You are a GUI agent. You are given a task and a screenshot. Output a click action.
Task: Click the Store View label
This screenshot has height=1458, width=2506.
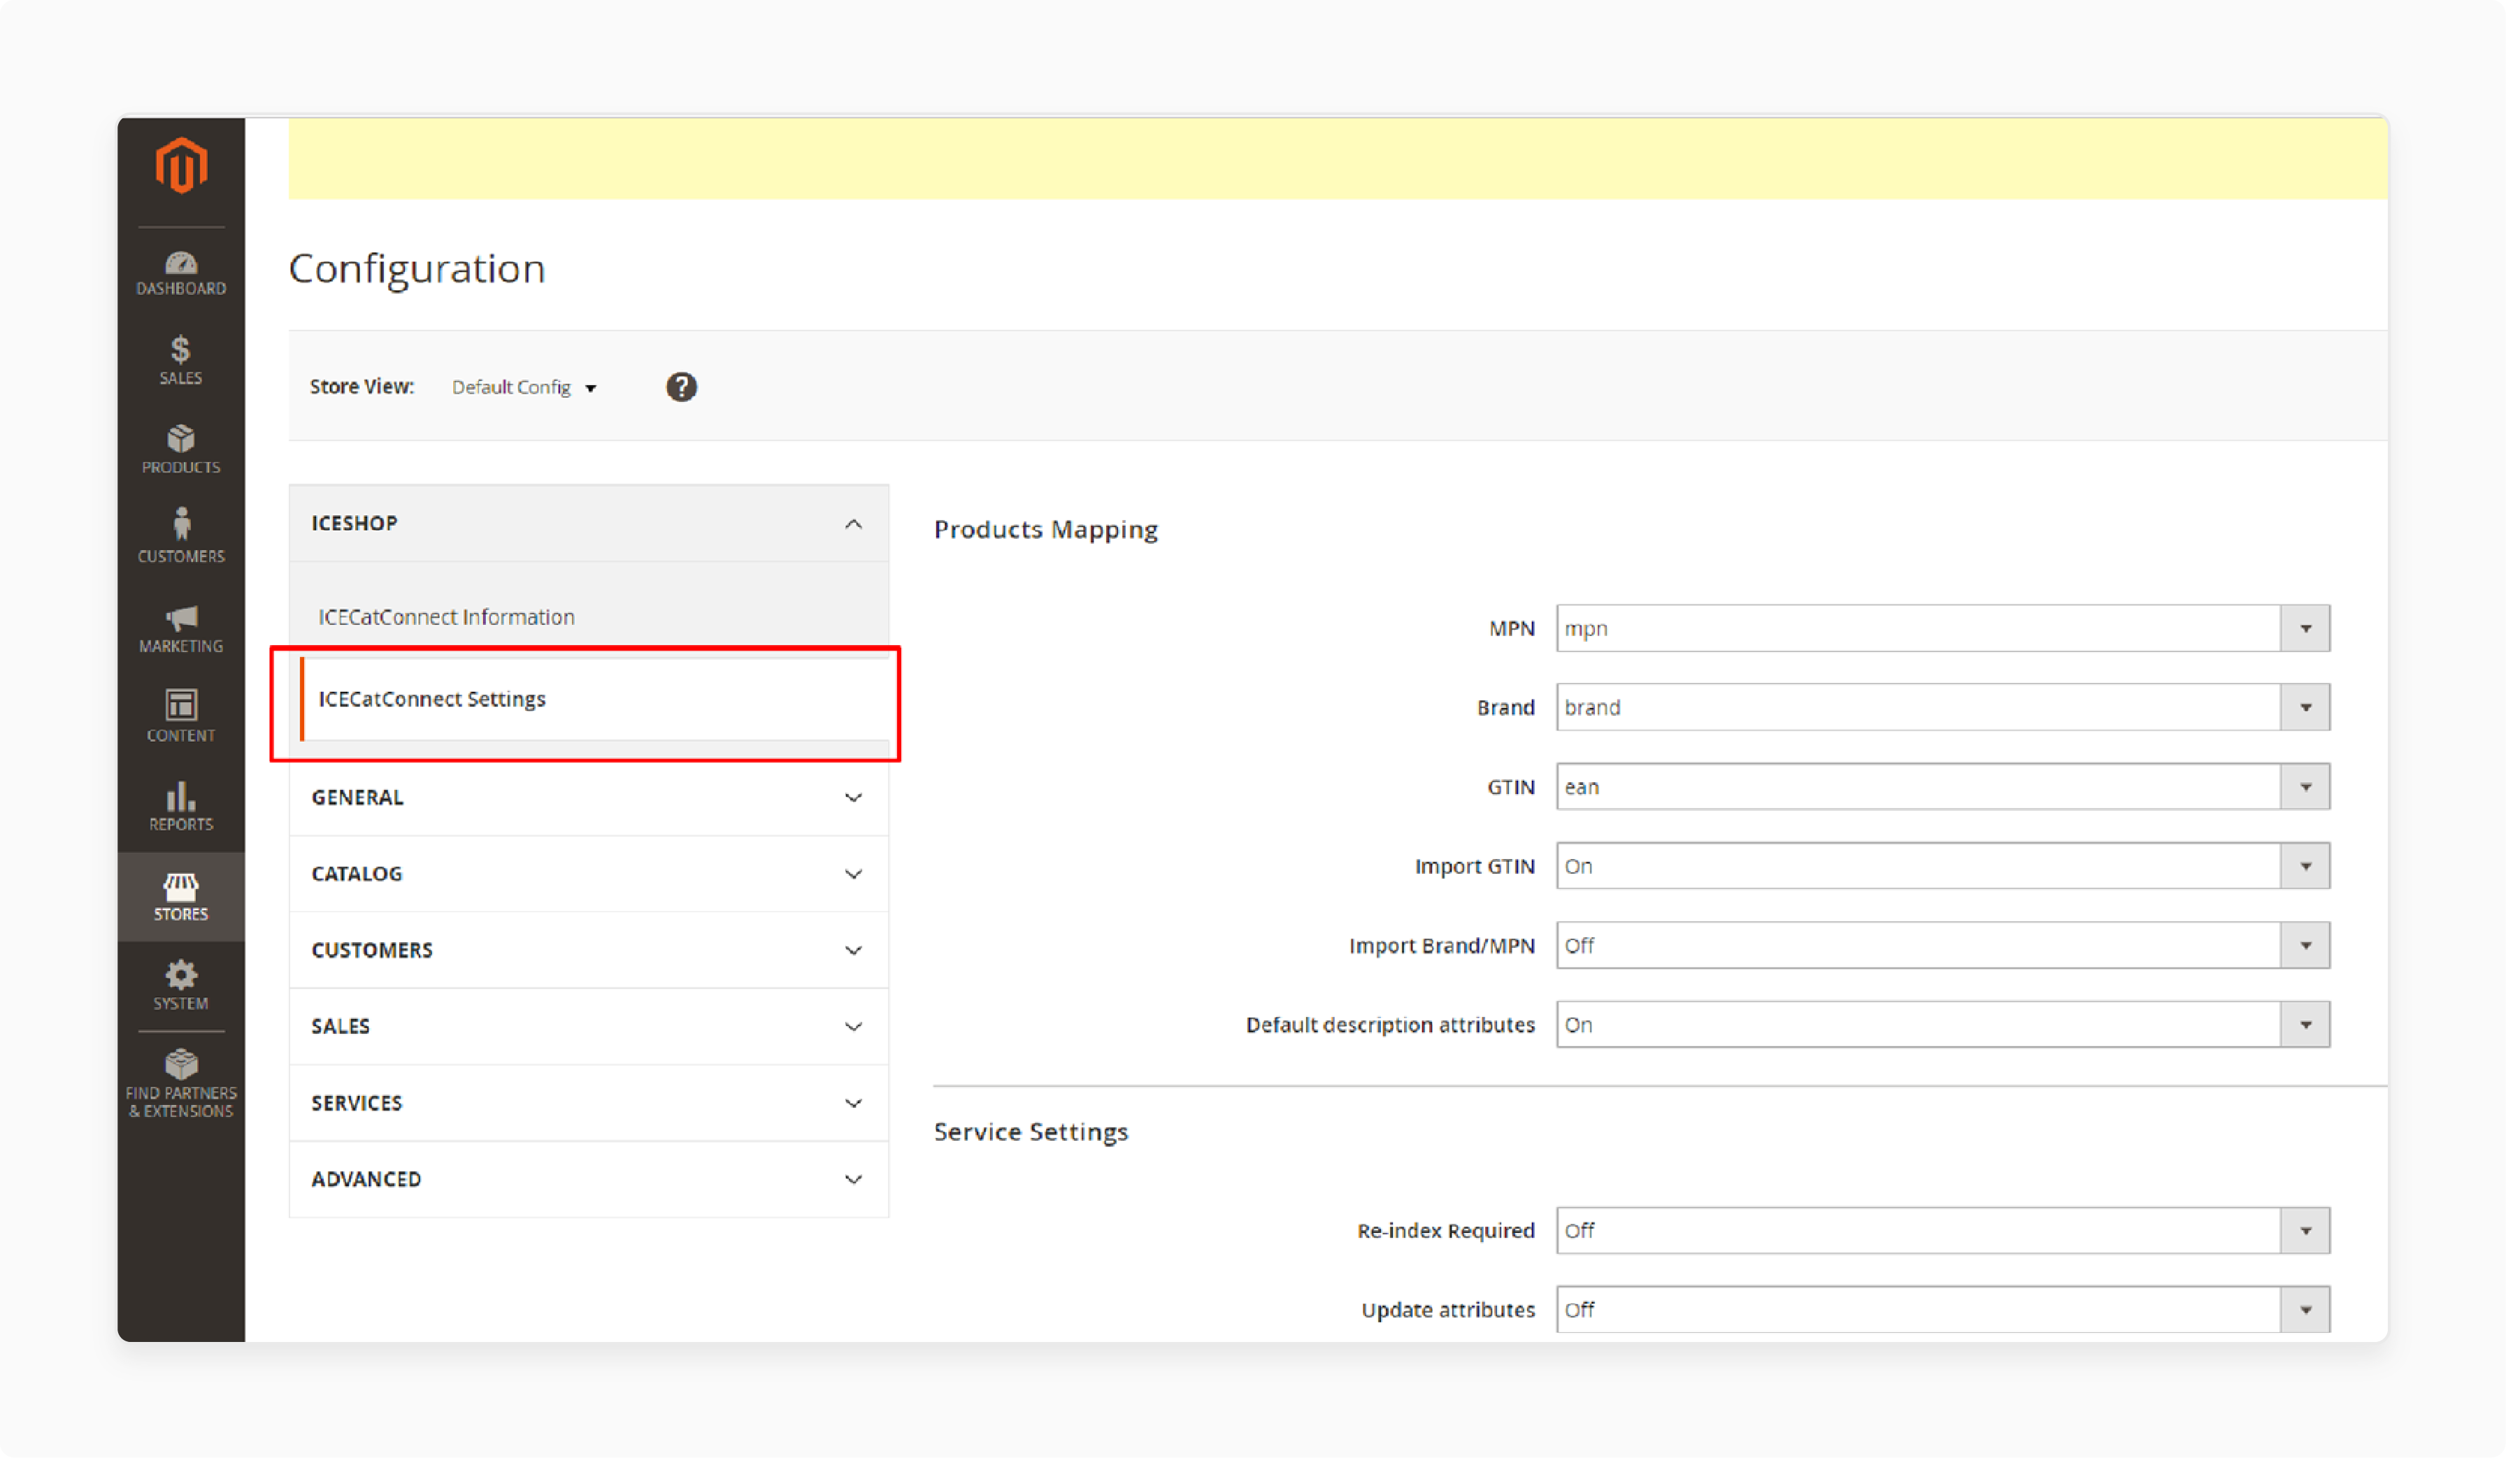(362, 387)
